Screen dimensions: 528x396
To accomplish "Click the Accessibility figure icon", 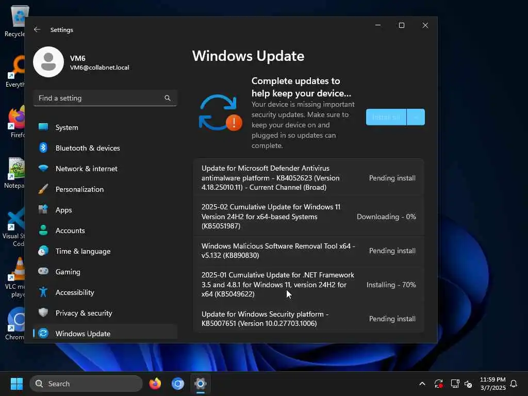I will coord(43,292).
